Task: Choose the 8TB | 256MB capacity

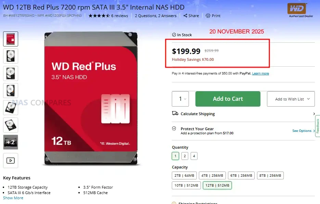Action: [270, 176]
